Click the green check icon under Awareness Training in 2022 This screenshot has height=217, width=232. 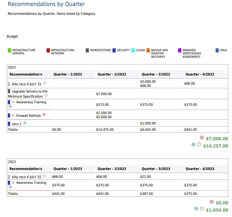click(10, 106)
